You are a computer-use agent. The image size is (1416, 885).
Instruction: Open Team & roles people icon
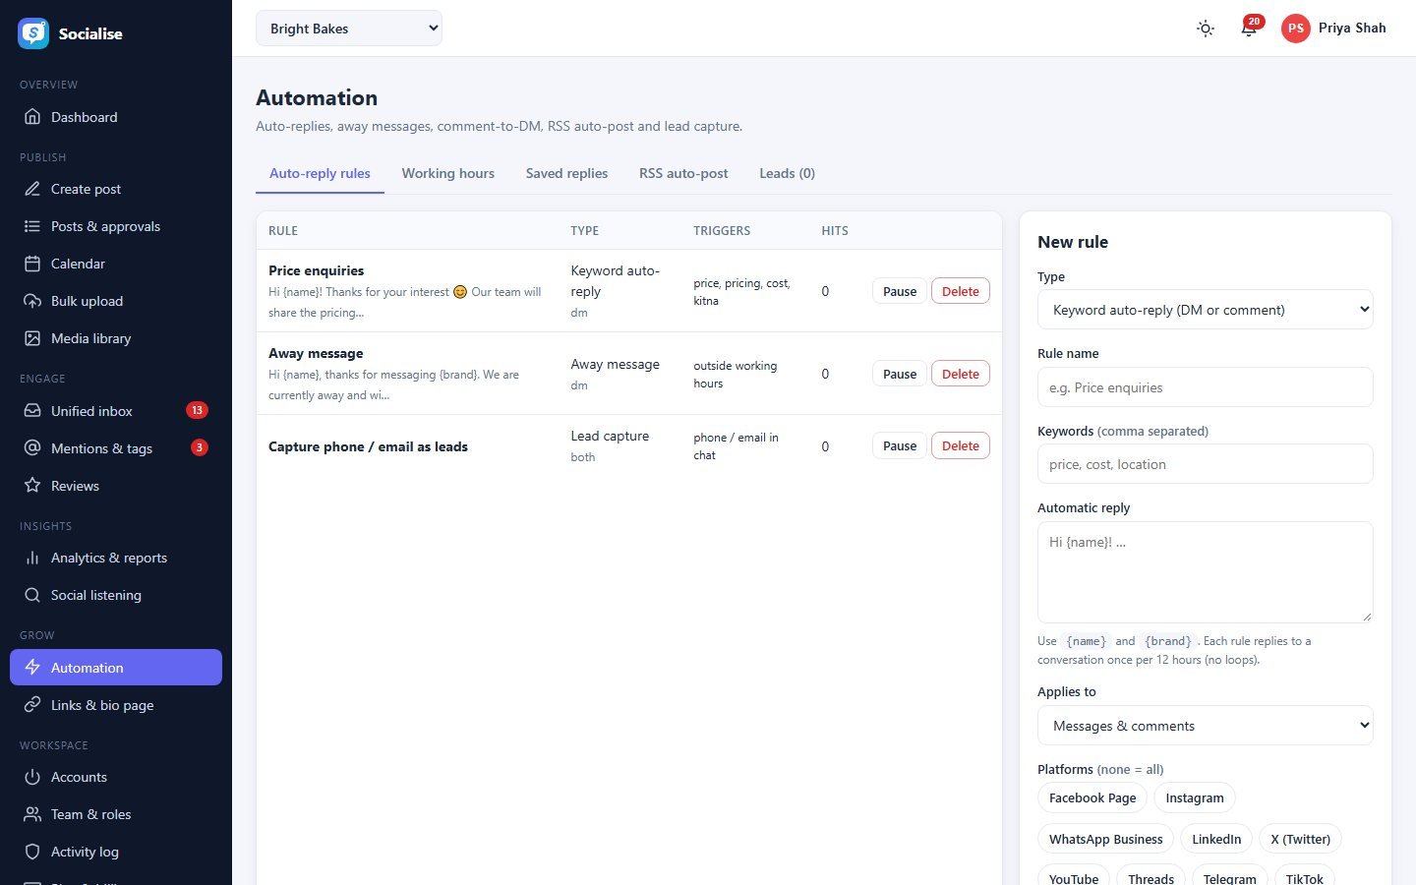click(x=32, y=814)
